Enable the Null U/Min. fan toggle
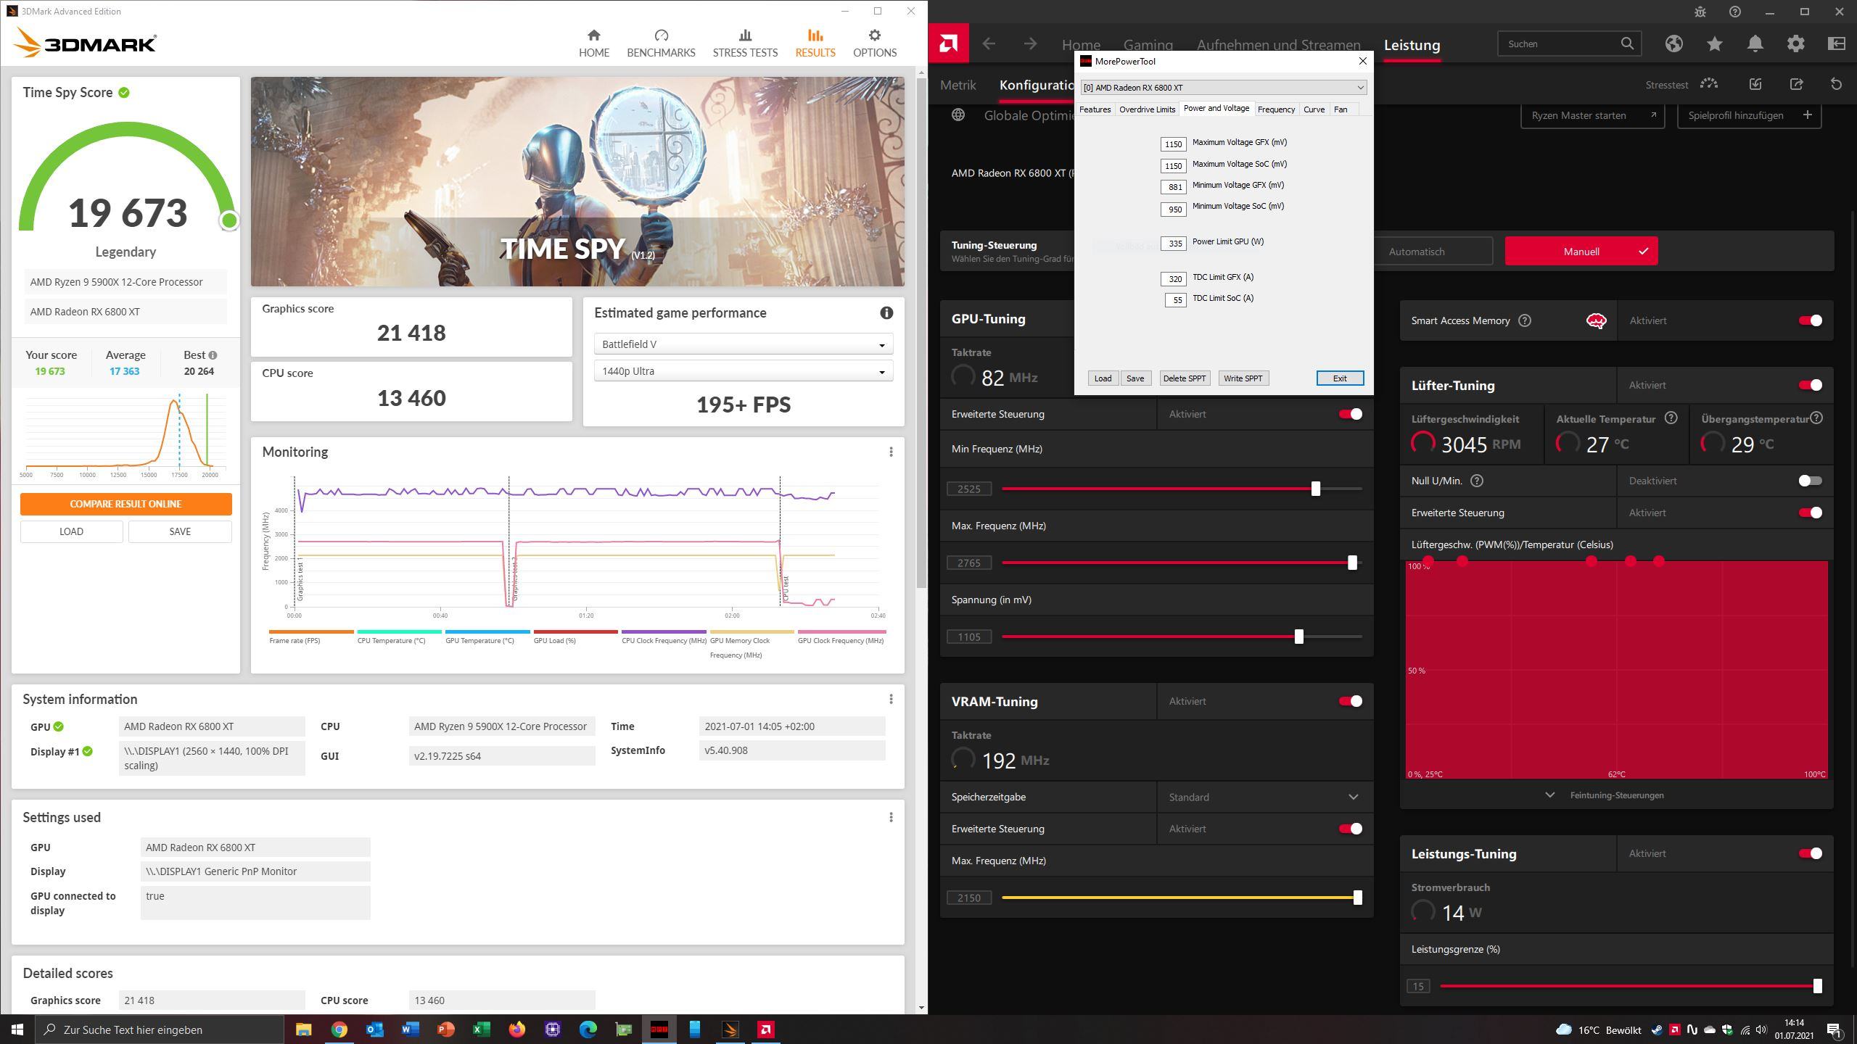Screen dimensions: 1857x1044 pyautogui.click(x=1810, y=481)
